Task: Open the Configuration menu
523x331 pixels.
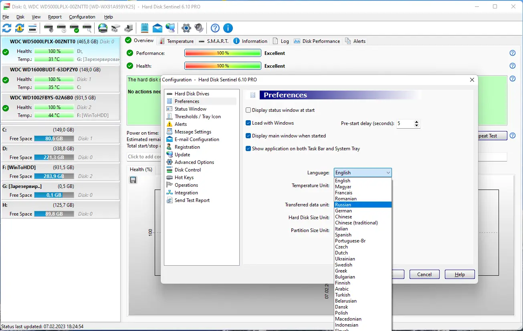Action: 82,17
